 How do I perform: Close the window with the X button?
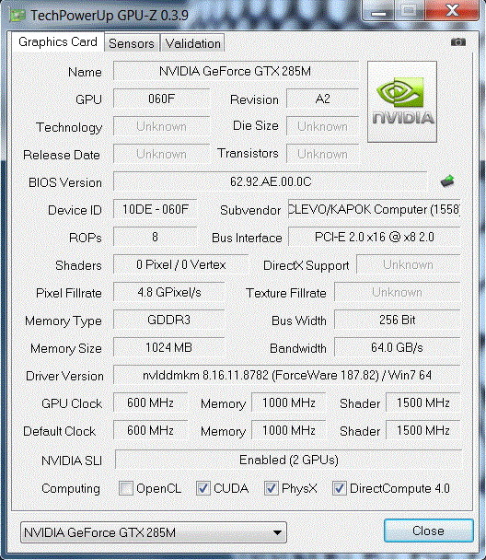click(453, 10)
